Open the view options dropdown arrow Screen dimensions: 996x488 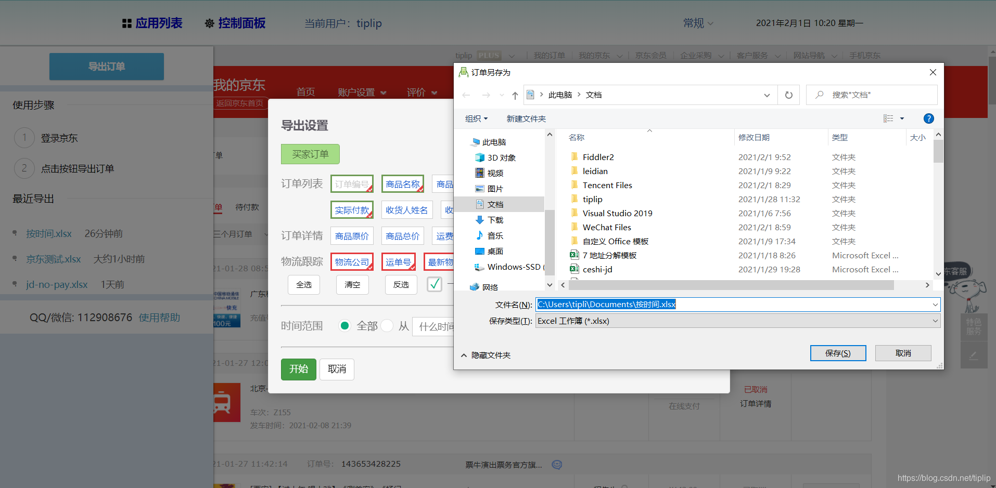(902, 118)
